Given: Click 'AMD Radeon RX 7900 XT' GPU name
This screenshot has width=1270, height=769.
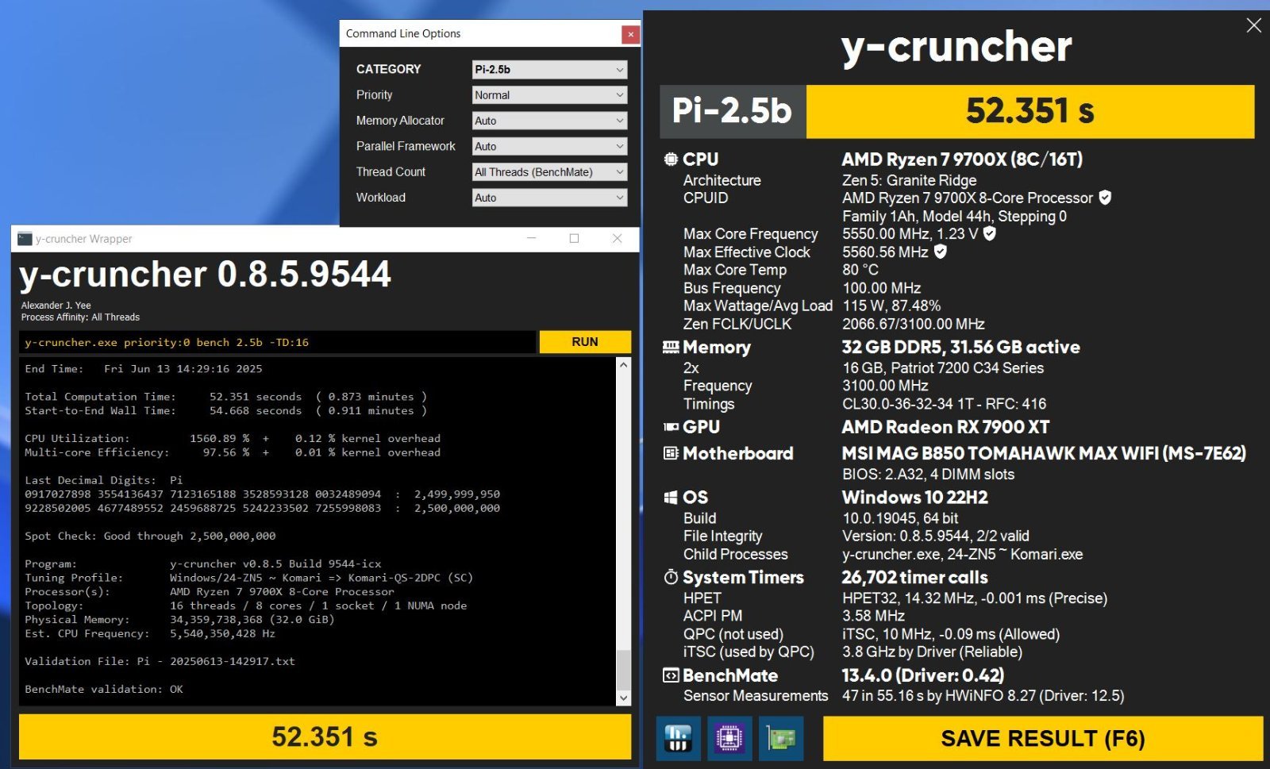Looking at the screenshot, I should pyautogui.click(x=945, y=427).
